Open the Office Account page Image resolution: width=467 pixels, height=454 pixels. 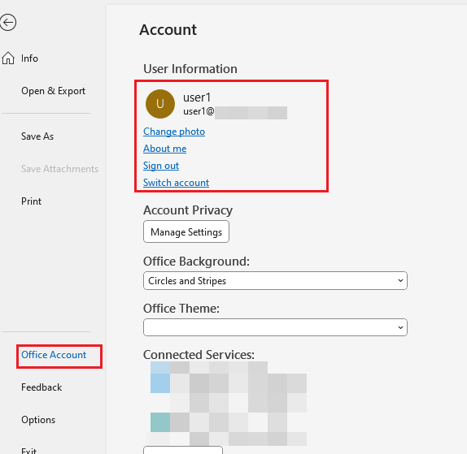coord(54,355)
